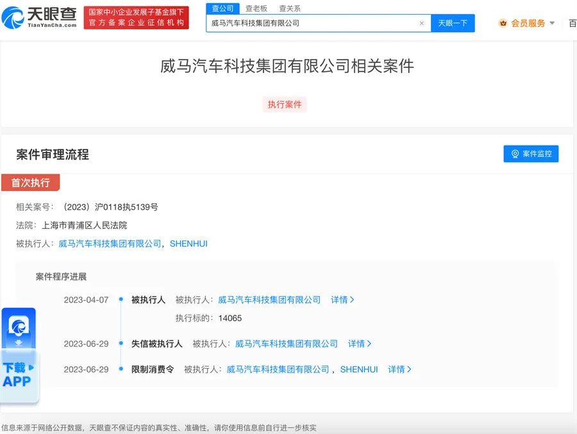Open the 会员服务 dropdown arrow
This screenshot has height=434, width=577.
(x=553, y=23)
